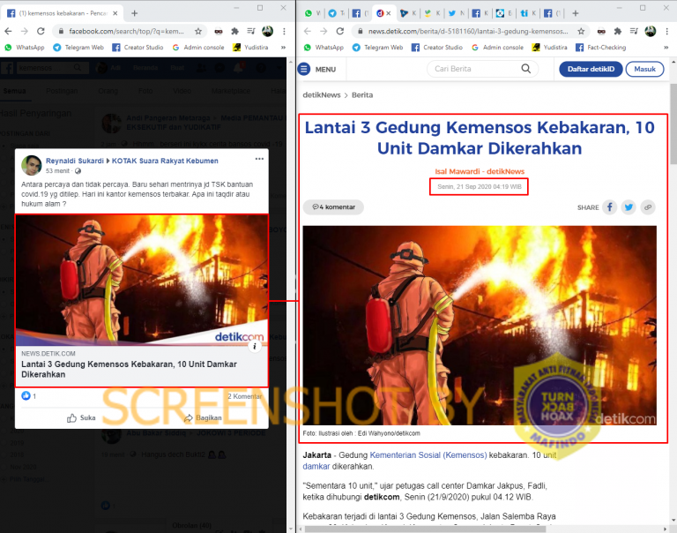
Task: Reload detik news page in right window
Action: [x=339, y=31]
